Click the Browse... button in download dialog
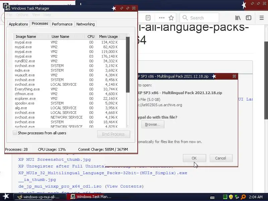Viewport: 268px width, 201px height. pos(153,124)
